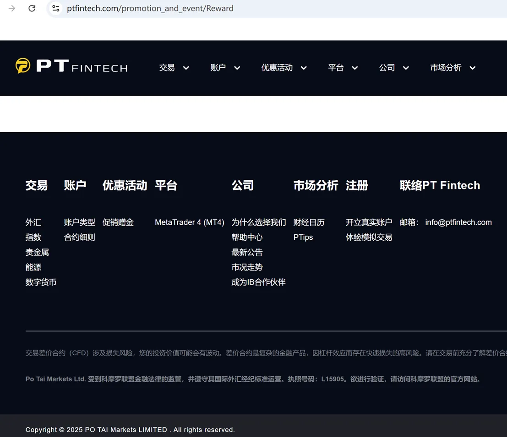Open the 账户类型 footer link
Screen dimensions: 507x437
(80, 222)
